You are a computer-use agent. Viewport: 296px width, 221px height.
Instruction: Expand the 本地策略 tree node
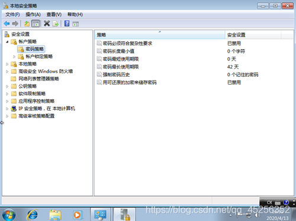click(x=7, y=64)
